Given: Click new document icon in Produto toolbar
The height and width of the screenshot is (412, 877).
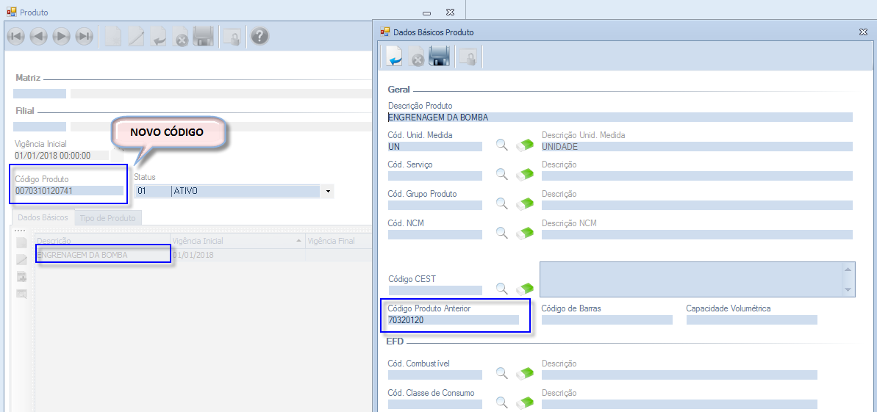Looking at the screenshot, I should (113, 37).
